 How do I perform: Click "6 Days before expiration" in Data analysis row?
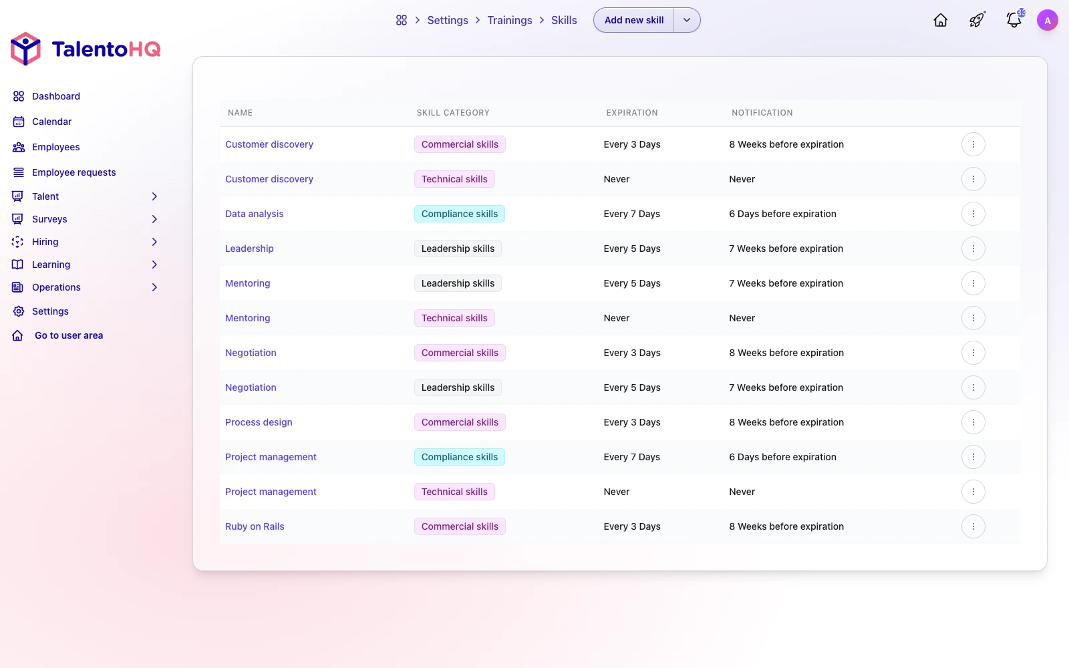click(x=782, y=214)
